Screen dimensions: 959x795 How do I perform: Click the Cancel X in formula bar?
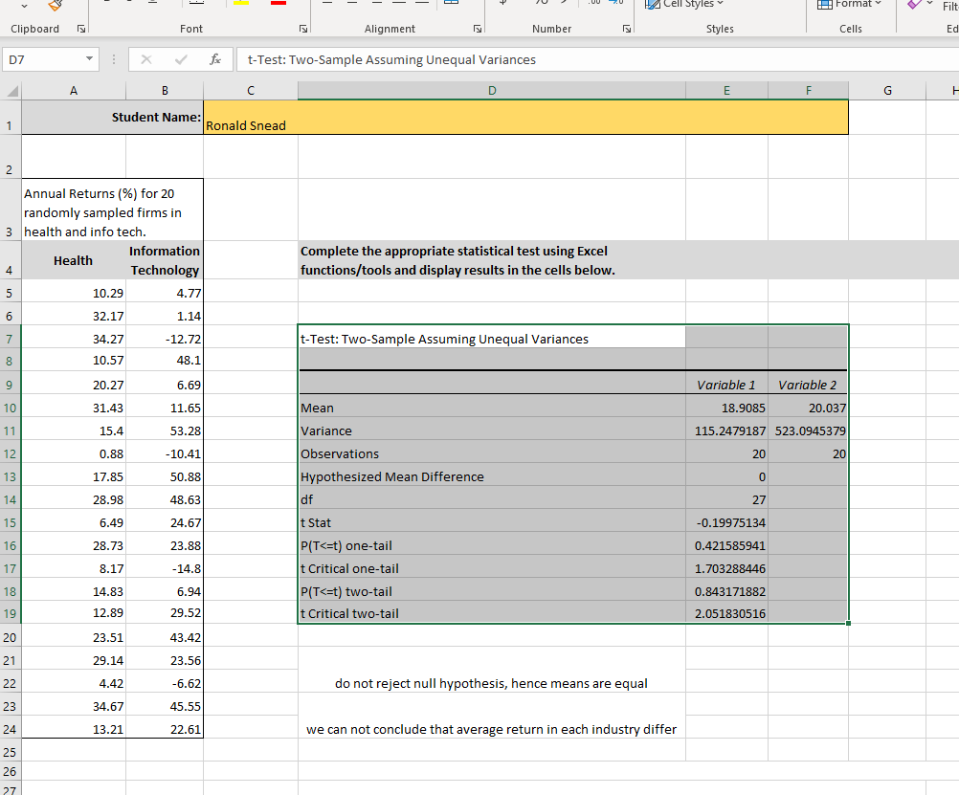pyautogui.click(x=146, y=59)
